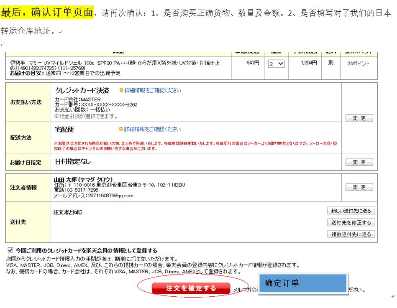Click the 日付指定なし delivery date text
Viewport: 397px width, 308px height.
coord(73,162)
